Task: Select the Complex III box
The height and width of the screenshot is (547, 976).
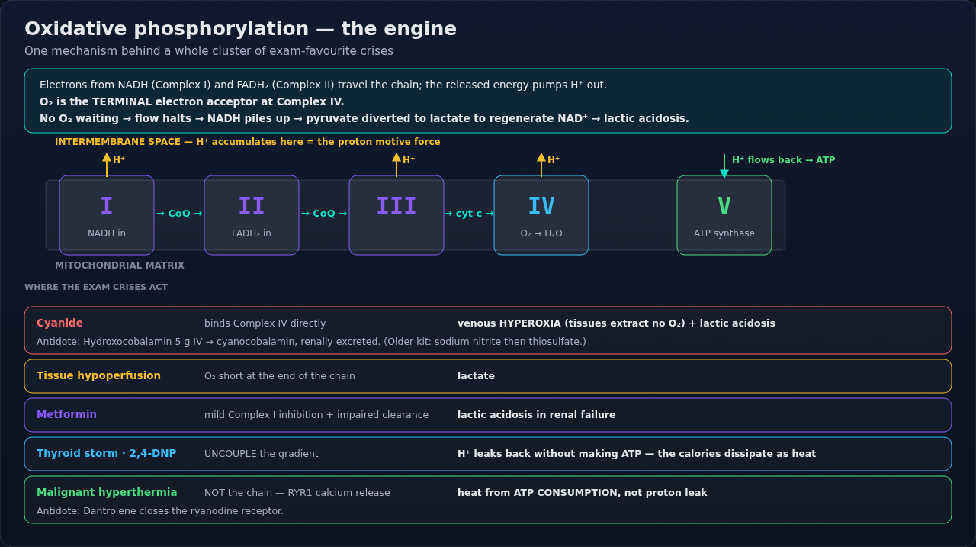Action: click(396, 215)
